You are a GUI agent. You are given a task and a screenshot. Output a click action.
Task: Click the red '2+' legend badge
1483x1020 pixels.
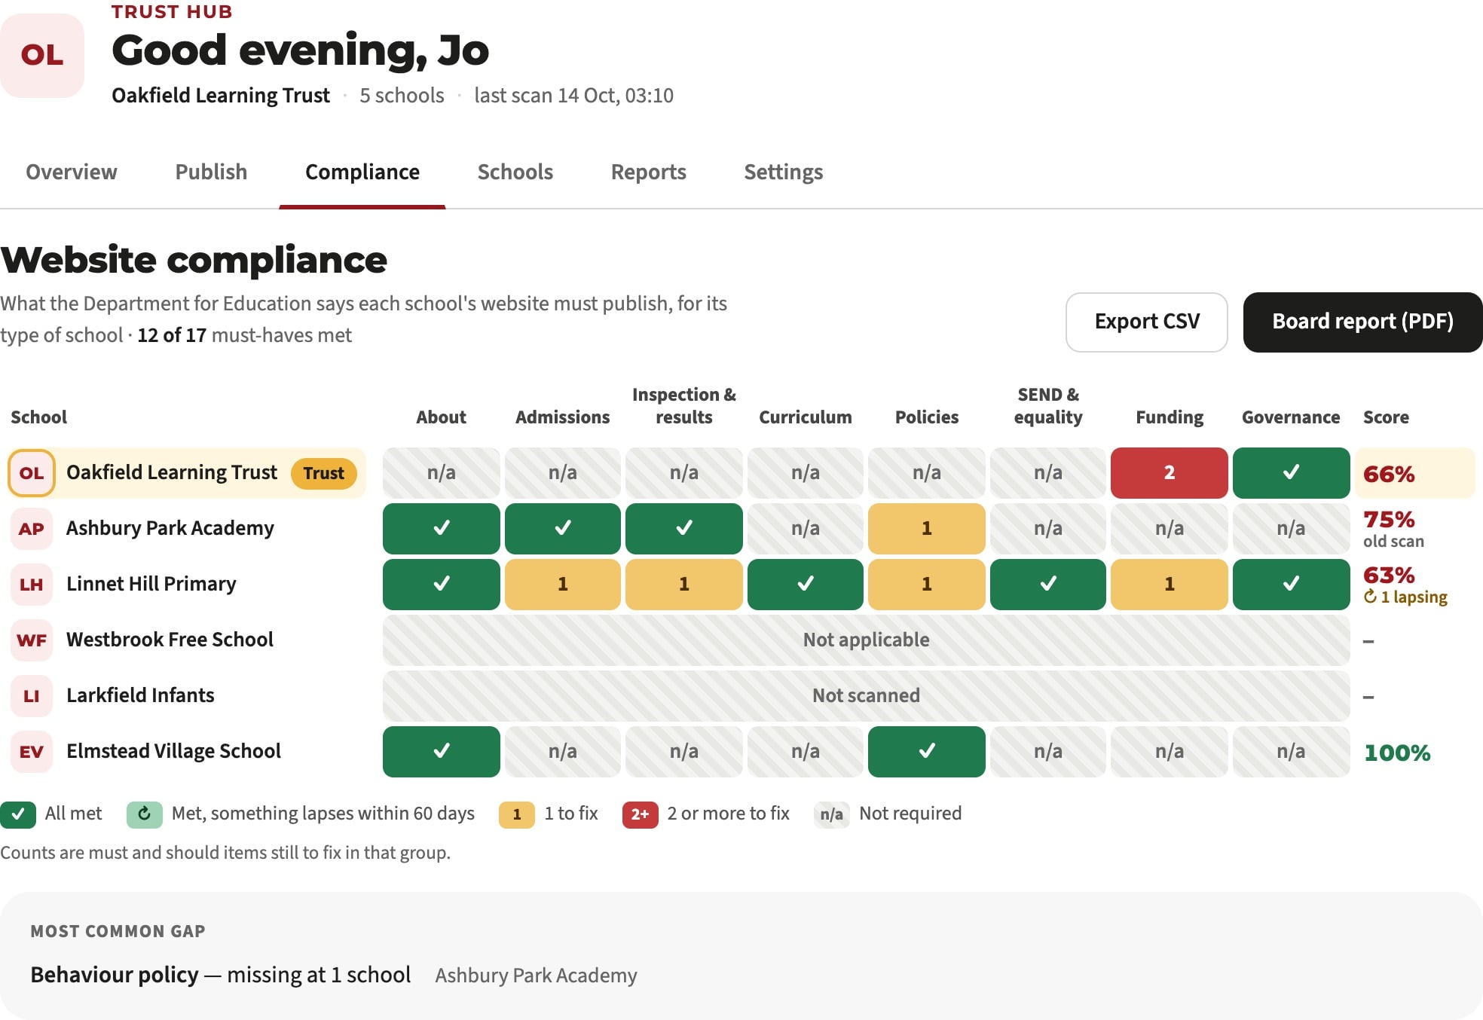[641, 814]
